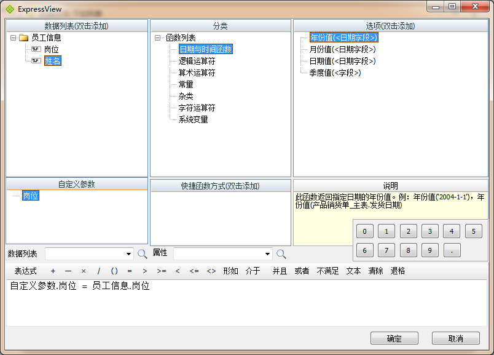Insert the plus operator

point(53,271)
